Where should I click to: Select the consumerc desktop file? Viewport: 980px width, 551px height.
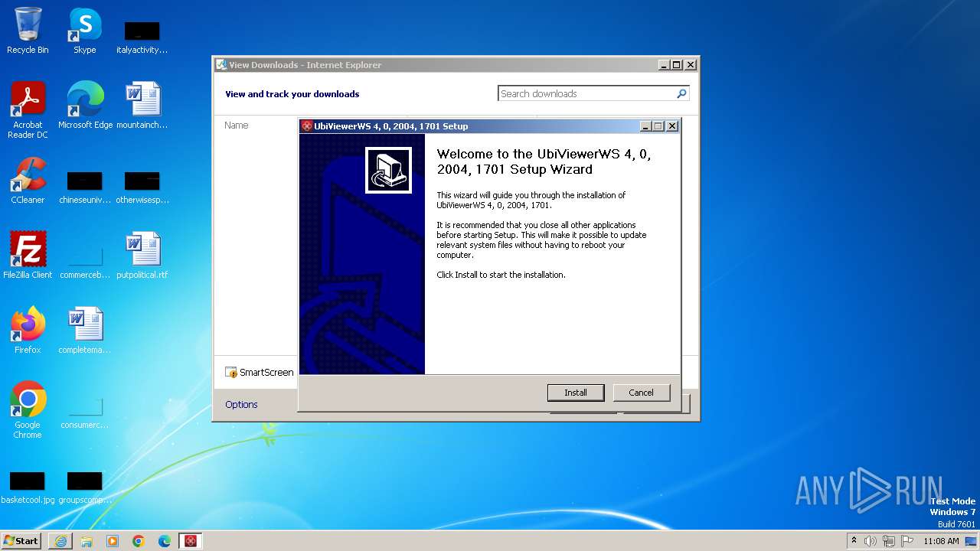(x=85, y=412)
